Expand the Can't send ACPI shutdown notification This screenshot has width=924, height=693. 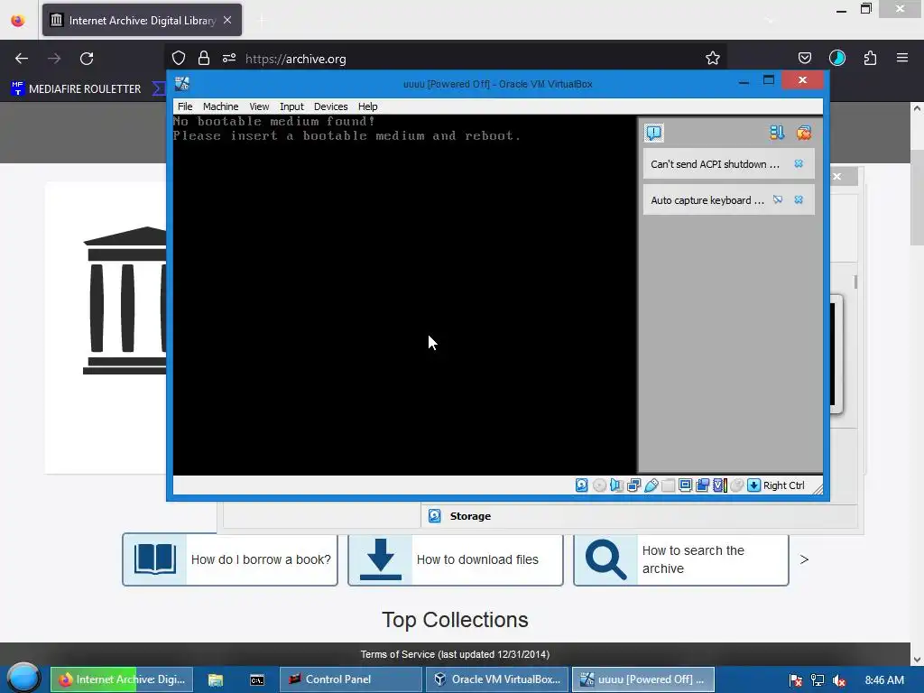click(x=715, y=164)
